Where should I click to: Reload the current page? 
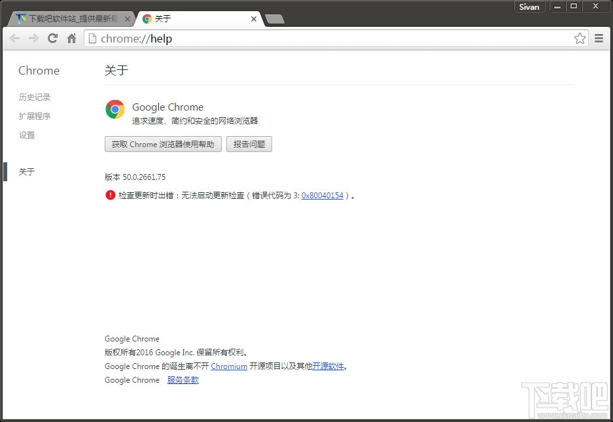pos(52,39)
